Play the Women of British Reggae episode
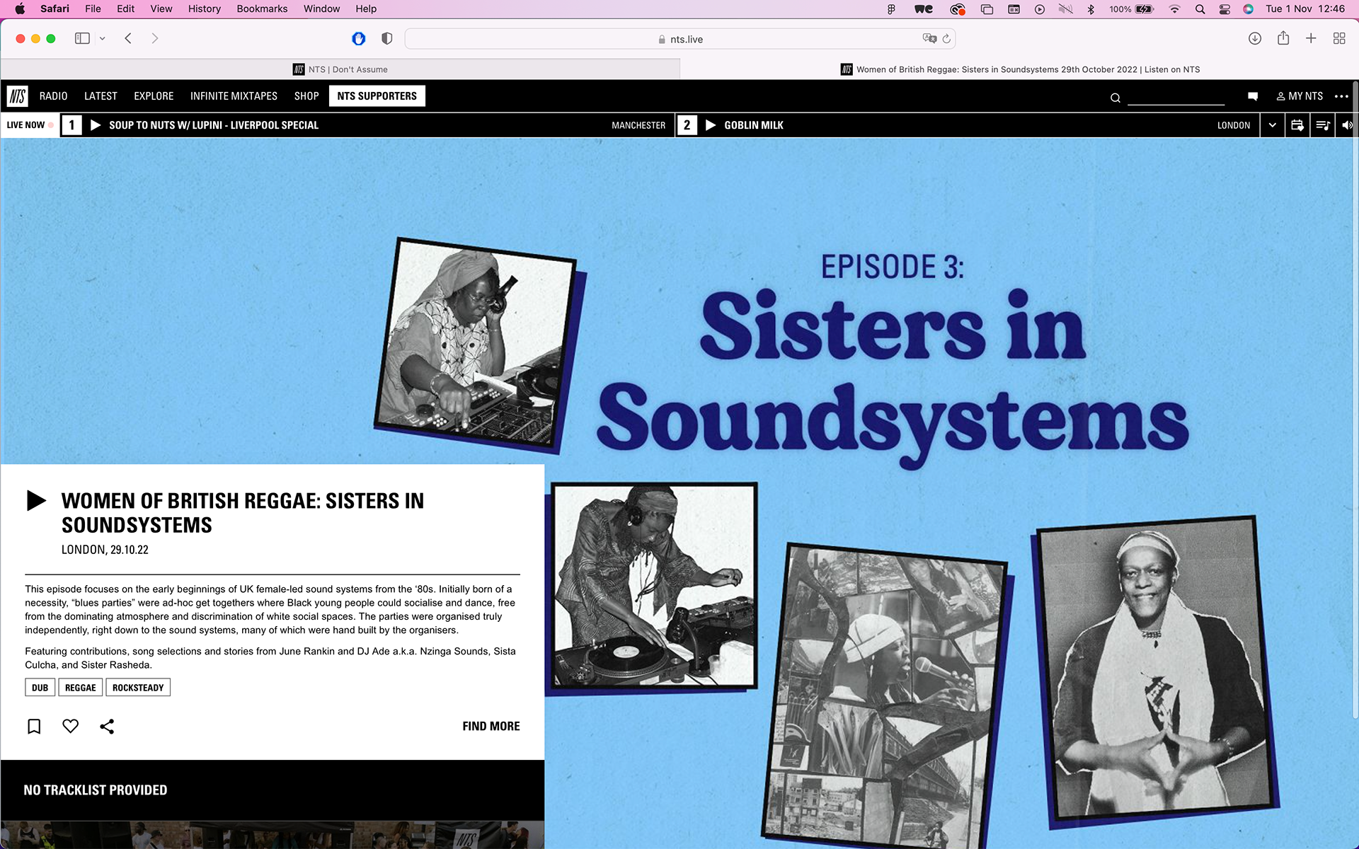 pyautogui.click(x=36, y=500)
